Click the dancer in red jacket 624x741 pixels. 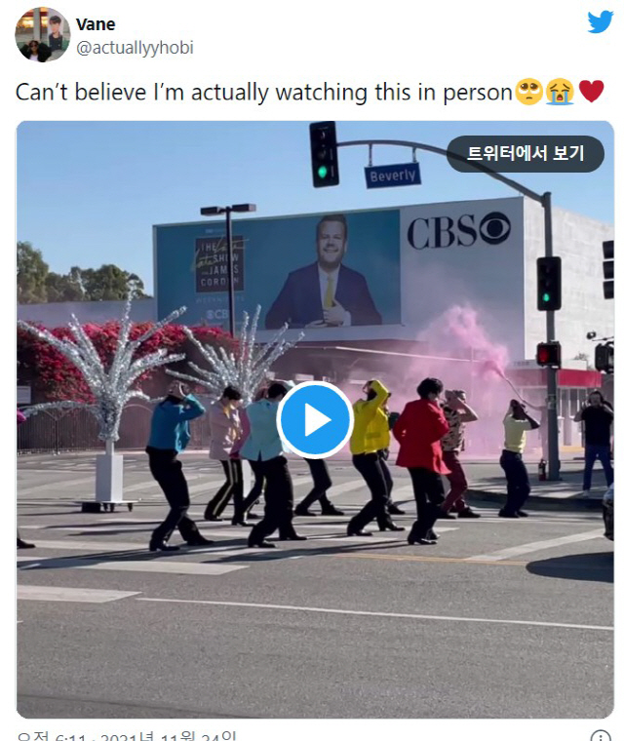click(423, 460)
